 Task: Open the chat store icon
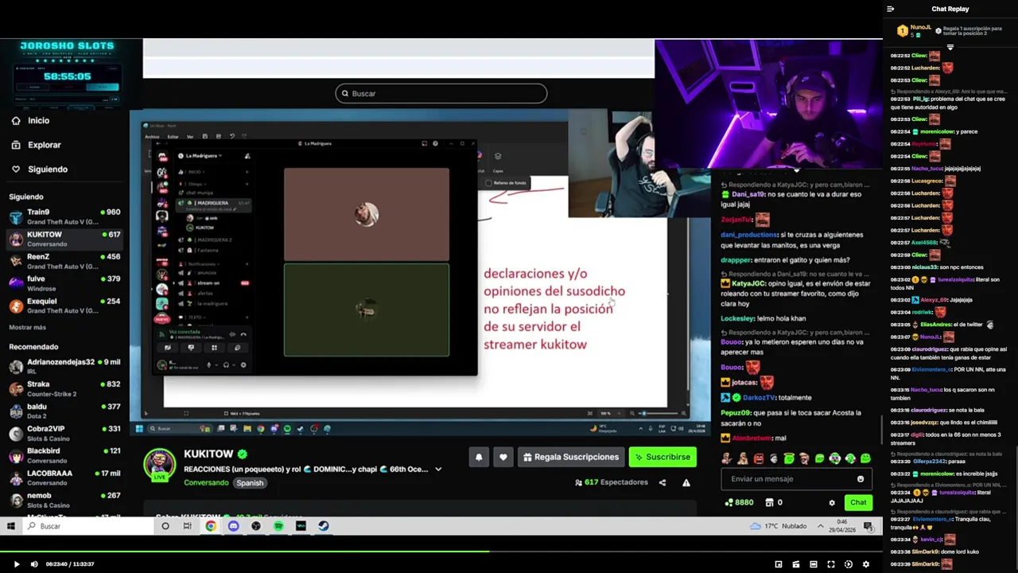coord(769,503)
